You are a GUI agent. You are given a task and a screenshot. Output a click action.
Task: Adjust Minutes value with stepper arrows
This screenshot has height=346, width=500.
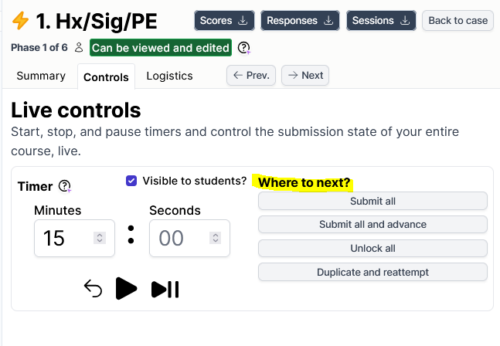tap(99, 238)
